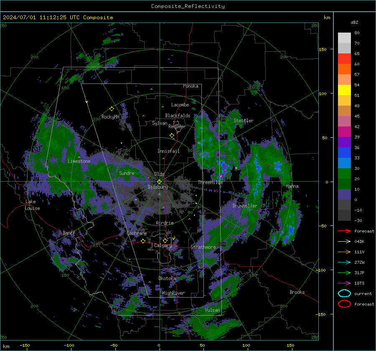This screenshot has width=376, height=351.
Task: Click the Hanna label
Action: click(x=292, y=186)
